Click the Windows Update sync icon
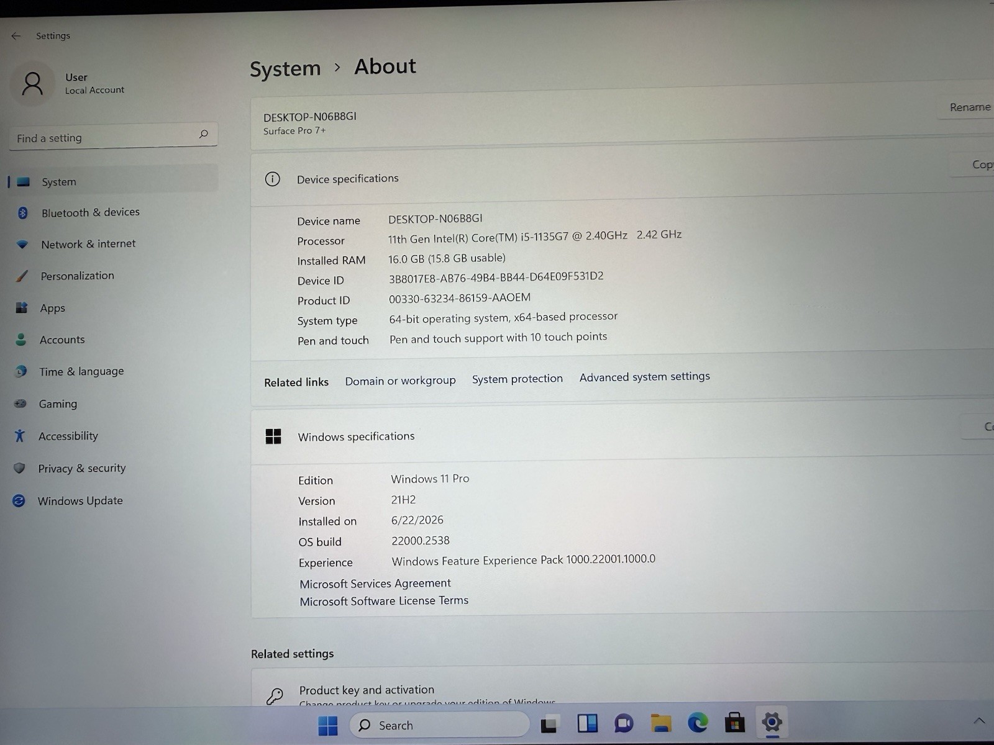 [19, 500]
